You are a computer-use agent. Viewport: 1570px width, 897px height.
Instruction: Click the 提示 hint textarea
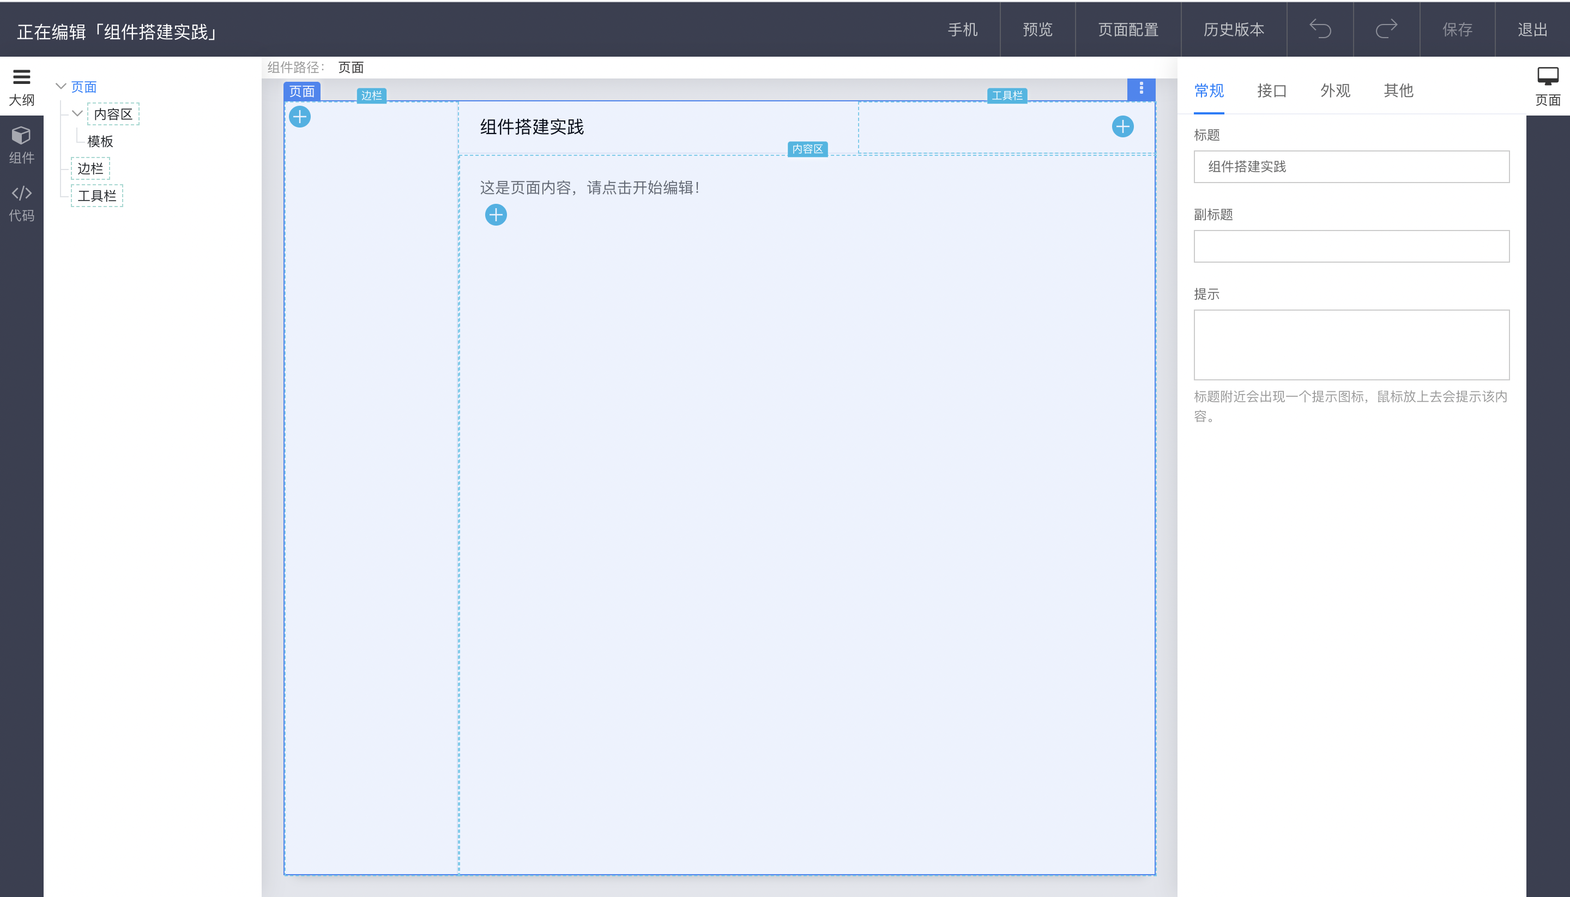pos(1351,344)
